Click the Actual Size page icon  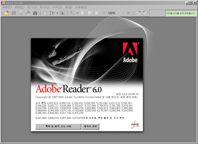pyautogui.click(x=83, y=13)
